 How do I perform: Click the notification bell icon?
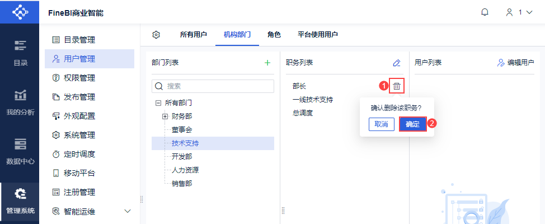[x=485, y=12]
